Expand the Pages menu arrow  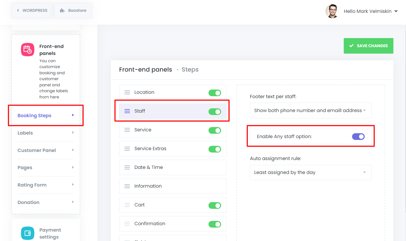(73, 167)
